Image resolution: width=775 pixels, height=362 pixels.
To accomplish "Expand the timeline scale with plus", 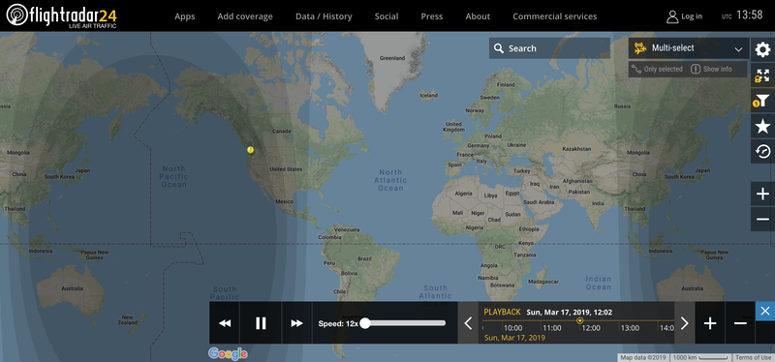I will [x=710, y=323].
